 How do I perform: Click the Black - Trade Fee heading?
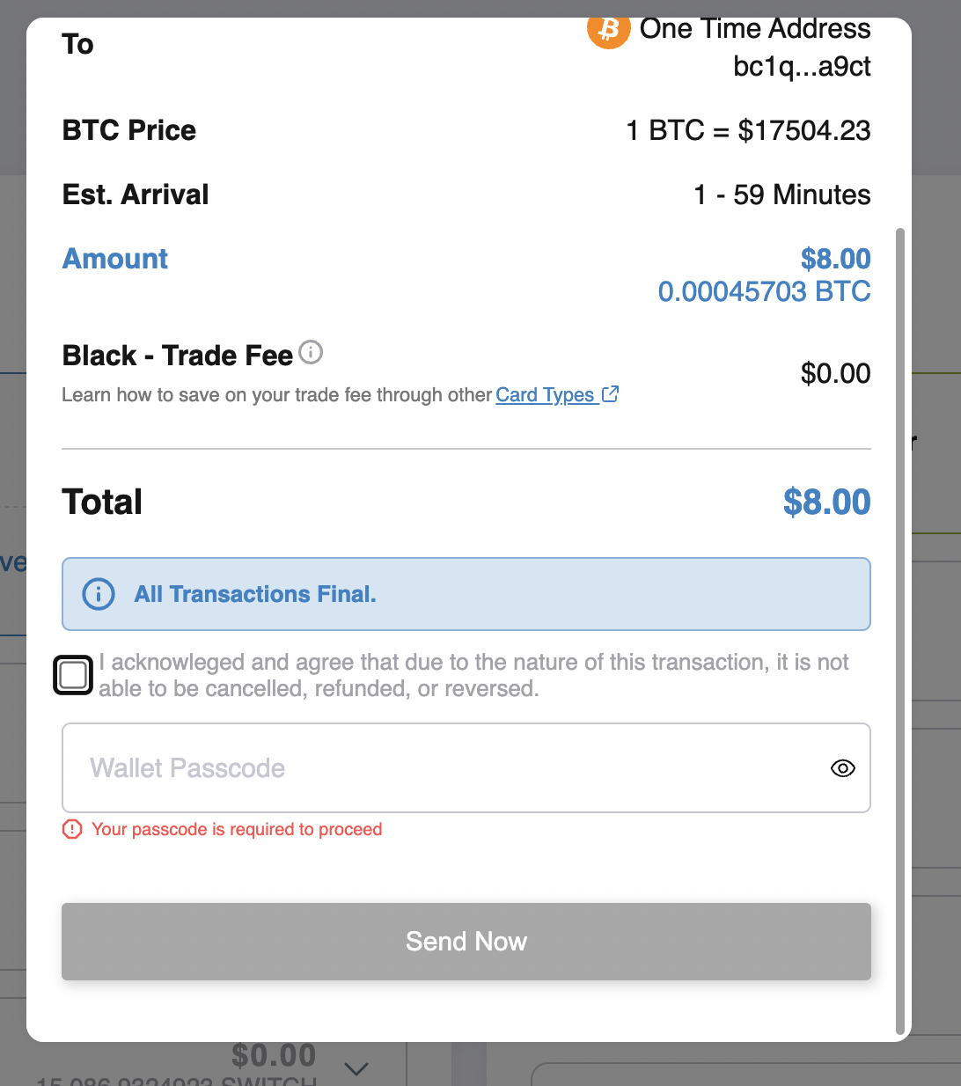point(178,356)
